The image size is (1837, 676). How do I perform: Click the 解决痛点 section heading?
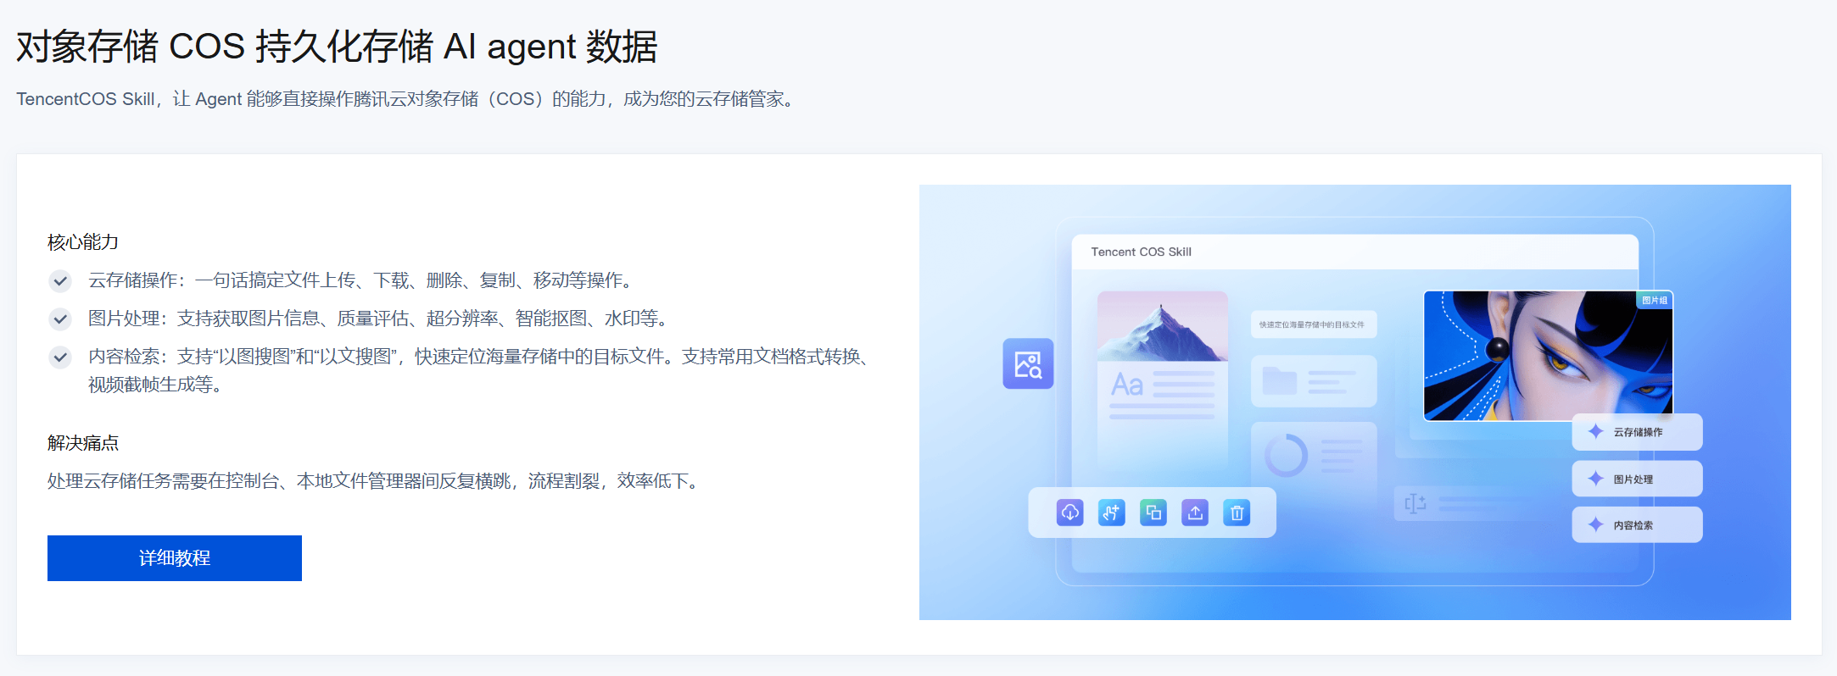pyautogui.click(x=83, y=443)
